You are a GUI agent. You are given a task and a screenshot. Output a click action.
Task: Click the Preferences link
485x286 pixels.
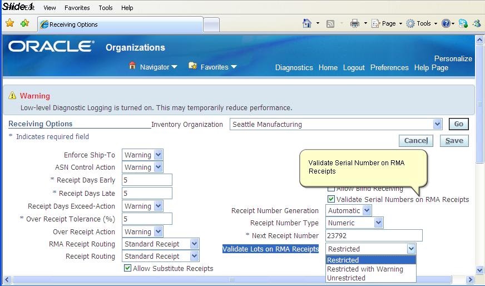pyautogui.click(x=389, y=67)
